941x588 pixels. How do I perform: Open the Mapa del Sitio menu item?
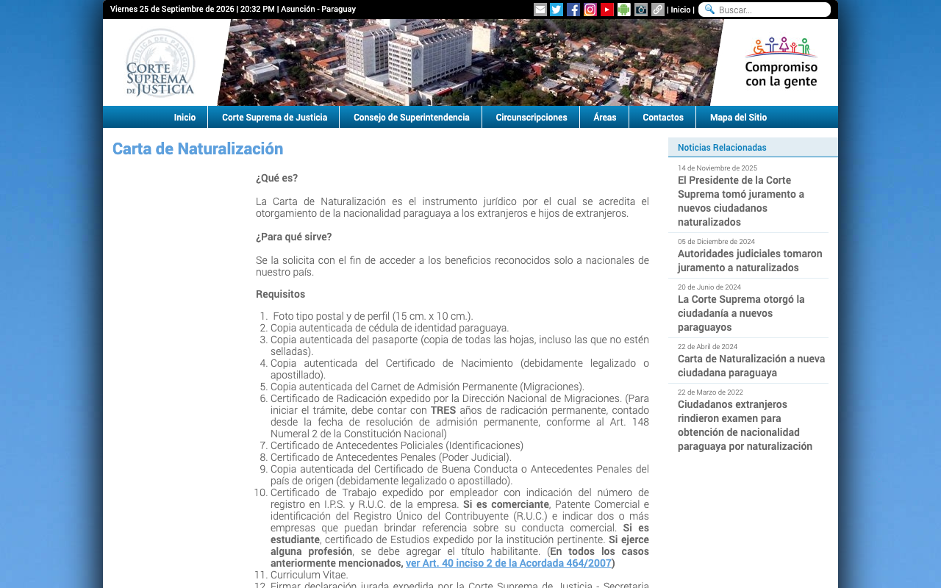(x=738, y=118)
